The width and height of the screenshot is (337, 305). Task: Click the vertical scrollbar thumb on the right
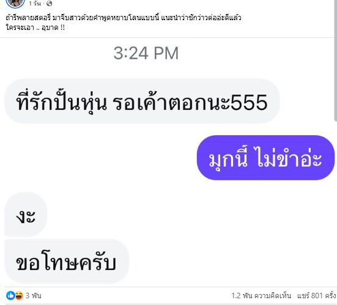click(336, 60)
